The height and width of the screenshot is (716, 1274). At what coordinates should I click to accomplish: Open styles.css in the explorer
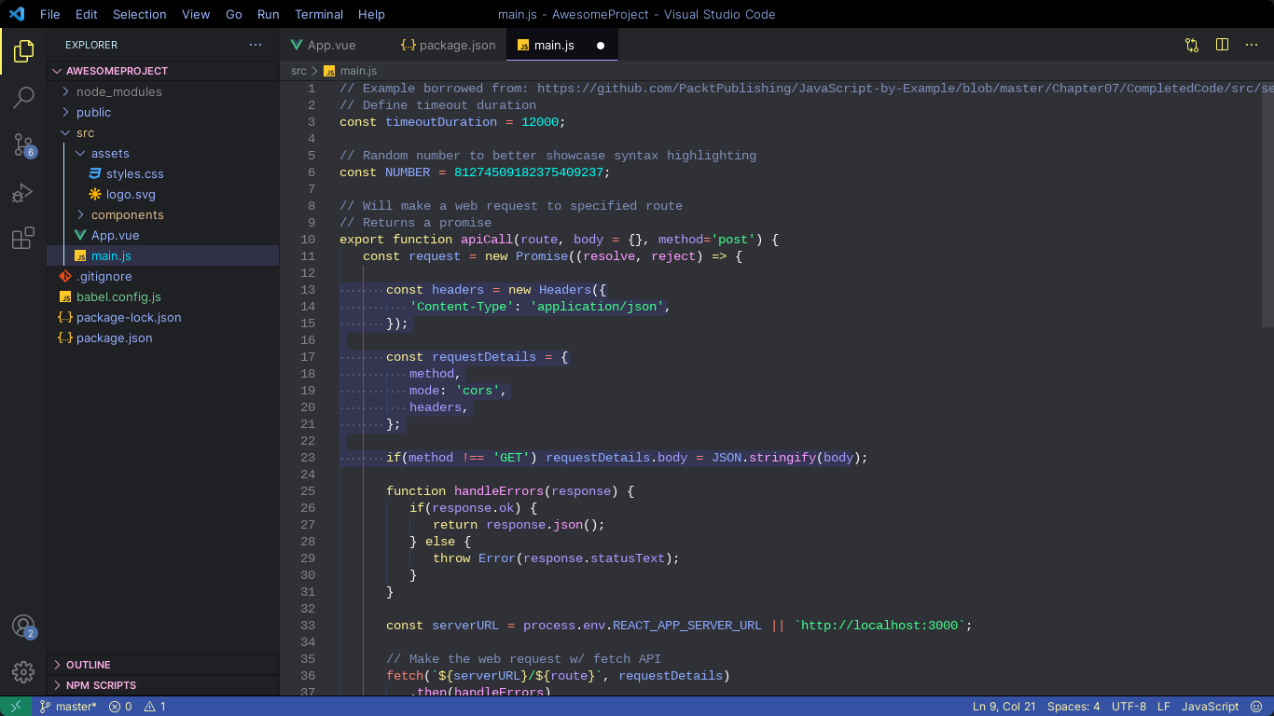click(x=163, y=173)
